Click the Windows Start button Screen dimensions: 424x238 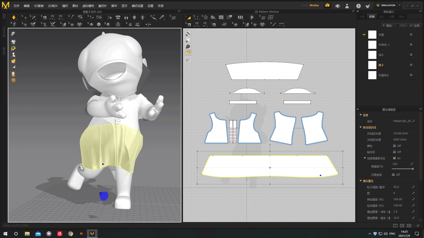tap(5, 233)
